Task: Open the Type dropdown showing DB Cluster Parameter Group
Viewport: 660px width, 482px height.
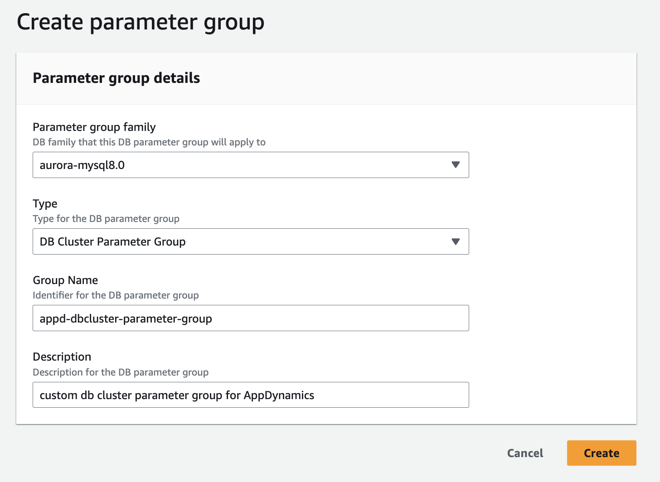Action: pyautogui.click(x=251, y=241)
